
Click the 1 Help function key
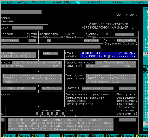tap(9, 136)
